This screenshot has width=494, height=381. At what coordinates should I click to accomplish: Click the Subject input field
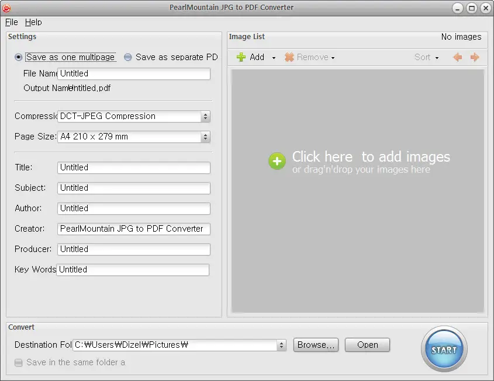point(133,188)
